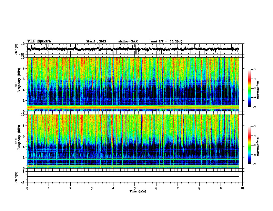
Task: Click time axis tick label "4"
Action: pos(113,188)
